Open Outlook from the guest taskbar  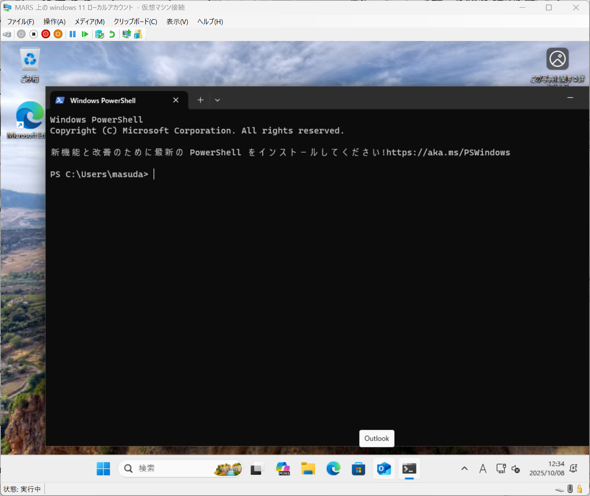pos(384,468)
